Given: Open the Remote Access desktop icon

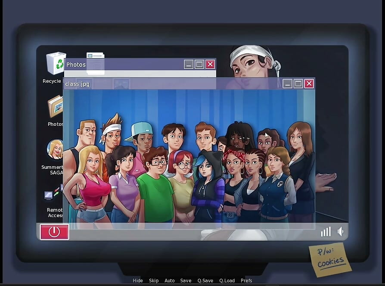Looking at the screenshot, I should (53, 193).
